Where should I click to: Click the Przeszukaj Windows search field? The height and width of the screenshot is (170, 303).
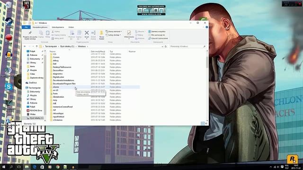tap(187, 46)
